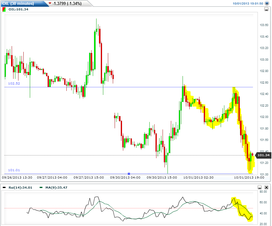Click the 09/27/2013 15:00 date label
Screen dimensions: 272x226
point(89,177)
